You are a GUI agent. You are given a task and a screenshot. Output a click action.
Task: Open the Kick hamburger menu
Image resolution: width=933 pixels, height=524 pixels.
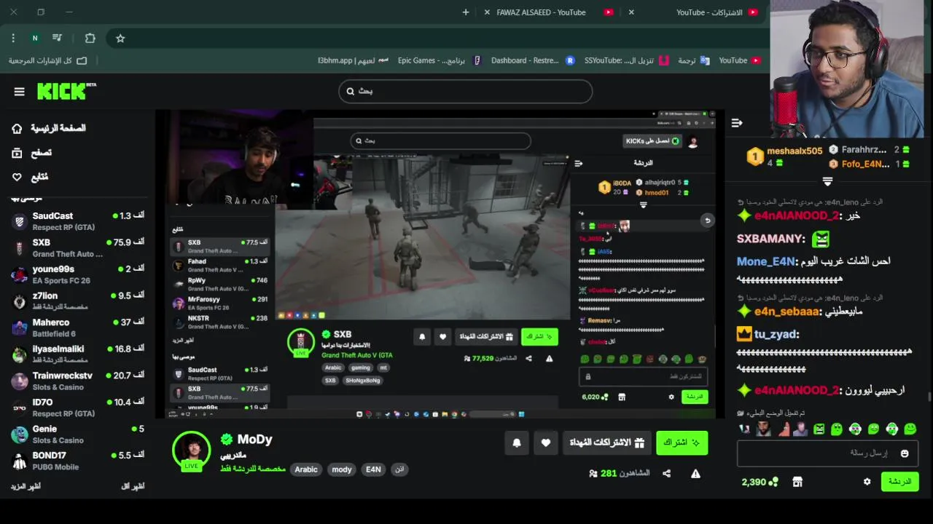click(x=20, y=92)
